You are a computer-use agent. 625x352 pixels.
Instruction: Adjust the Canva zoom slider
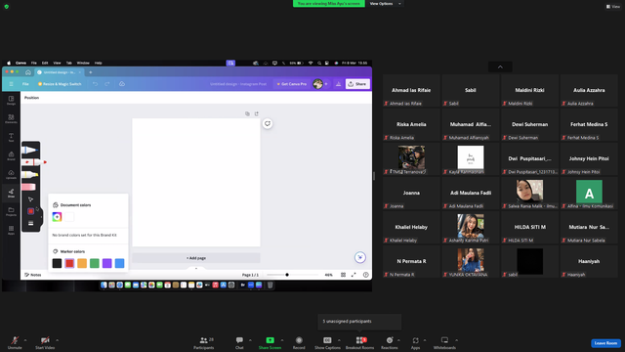click(292, 275)
